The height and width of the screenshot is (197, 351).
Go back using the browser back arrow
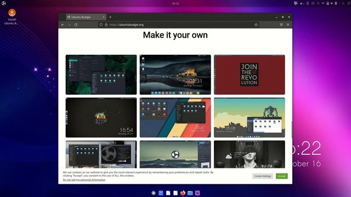[x=63, y=25]
